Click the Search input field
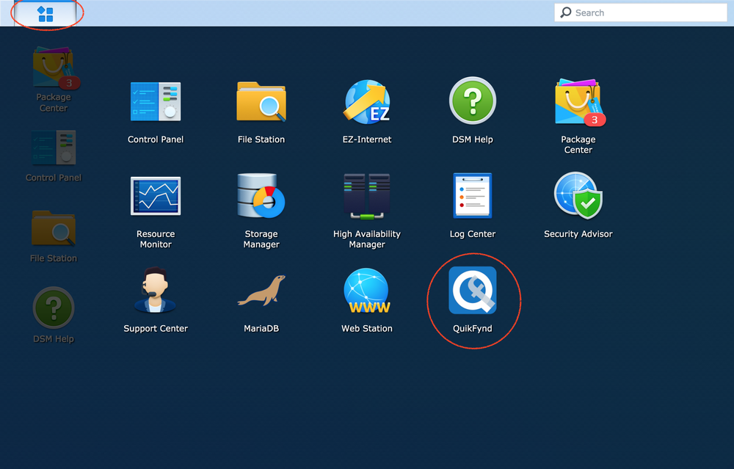Image resolution: width=734 pixels, height=469 pixels. click(640, 12)
